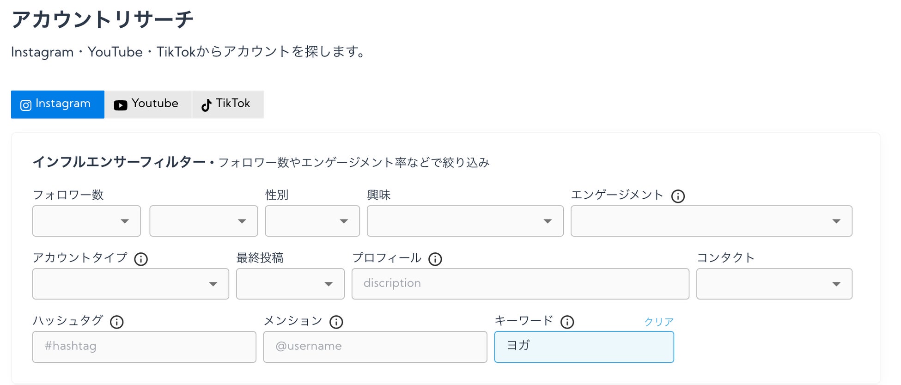This screenshot has width=901, height=385.
Task: Open the アカウントタイプ dropdown
Action: pyautogui.click(x=131, y=284)
